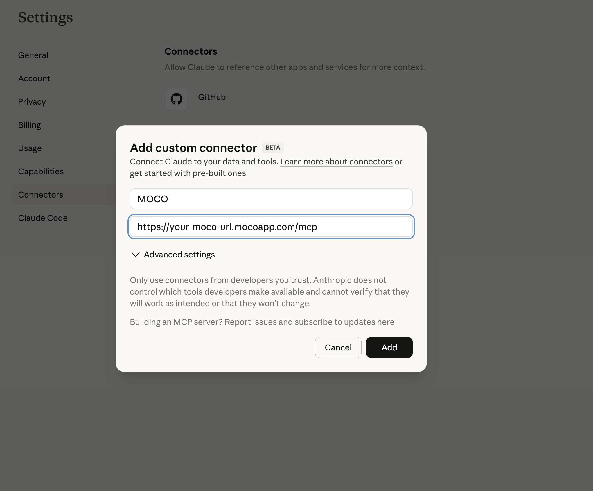
Task: Focus the MCP server URL field
Action: 271,227
